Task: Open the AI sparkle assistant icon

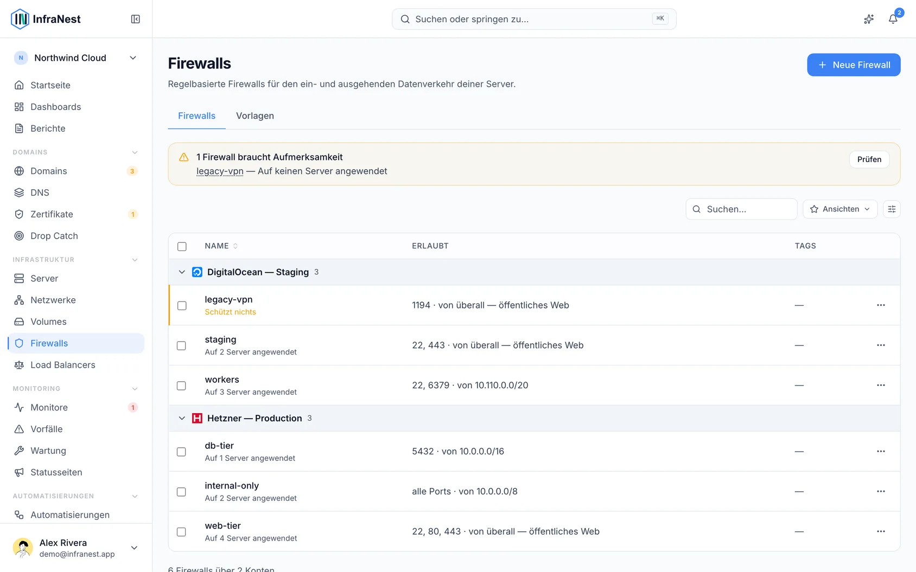Action: pos(869,19)
